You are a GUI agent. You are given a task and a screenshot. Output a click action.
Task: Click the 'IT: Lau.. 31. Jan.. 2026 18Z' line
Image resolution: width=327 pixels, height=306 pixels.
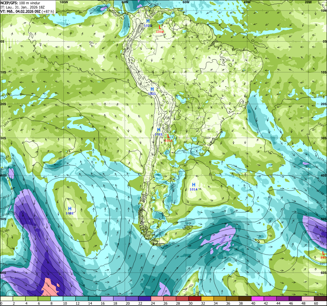click(23, 7)
